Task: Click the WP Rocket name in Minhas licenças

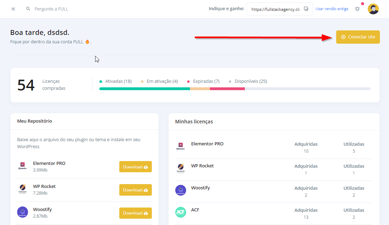Action: click(x=202, y=166)
